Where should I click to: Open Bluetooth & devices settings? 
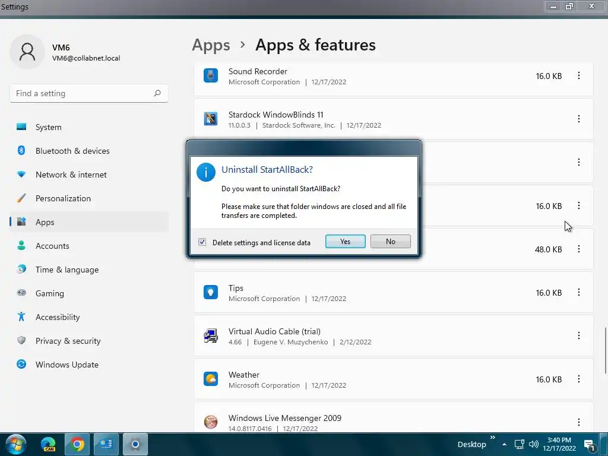coord(89,151)
